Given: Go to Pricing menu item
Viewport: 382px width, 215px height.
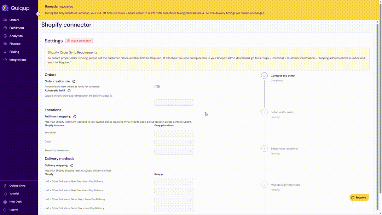Looking at the screenshot, I should (x=15, y=52).
